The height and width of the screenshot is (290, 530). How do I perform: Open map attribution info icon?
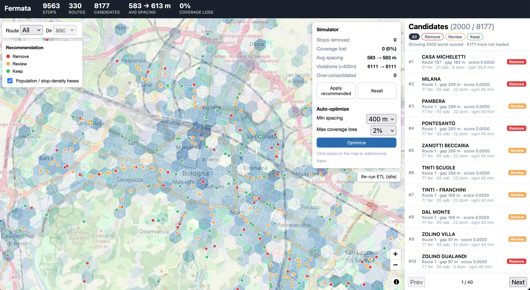pos(396,282)
